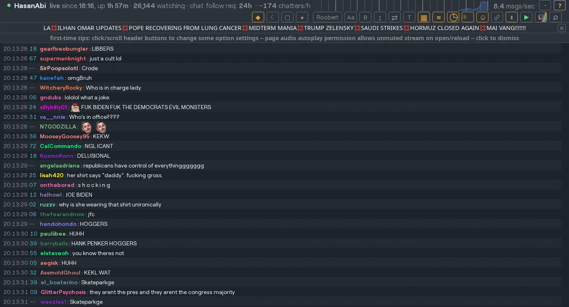
Task: Click the question mark help button
Action: click(x=560, y=6)
